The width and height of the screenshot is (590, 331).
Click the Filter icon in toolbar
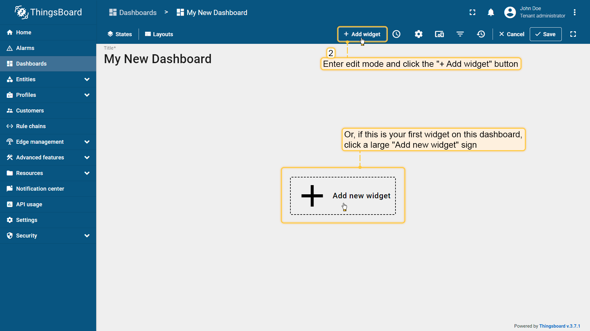tap(460, 34)
